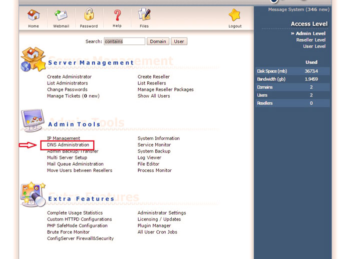343x259 pixels.
Task: Click the Disk Space (mb) row
Action: coord(292,71)
